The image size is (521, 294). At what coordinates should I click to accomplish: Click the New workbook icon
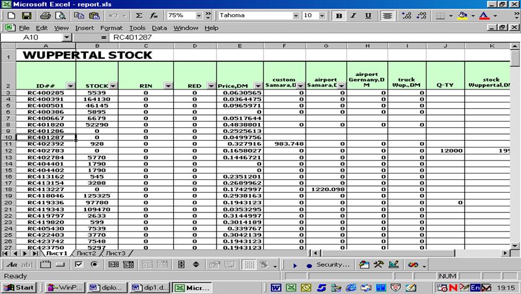[11, 15]
